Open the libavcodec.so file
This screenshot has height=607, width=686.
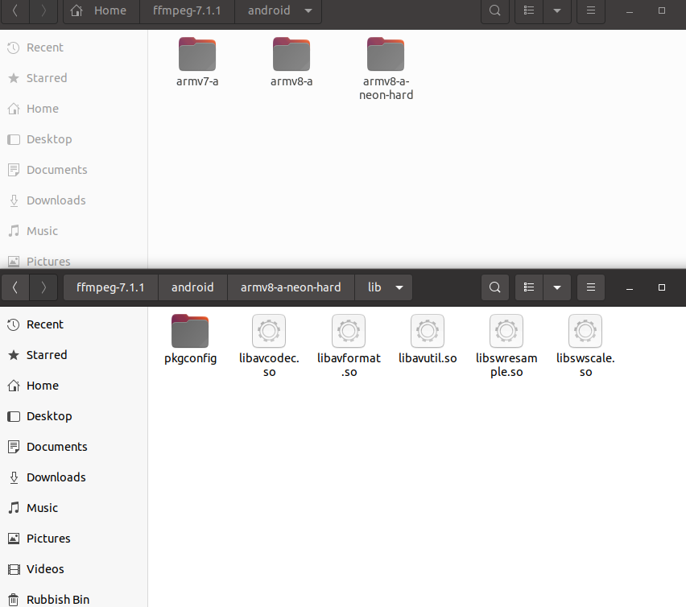pos(269,345)
